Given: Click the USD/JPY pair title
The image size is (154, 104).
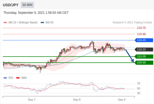Looking at the screenshot, I should 11,5.
